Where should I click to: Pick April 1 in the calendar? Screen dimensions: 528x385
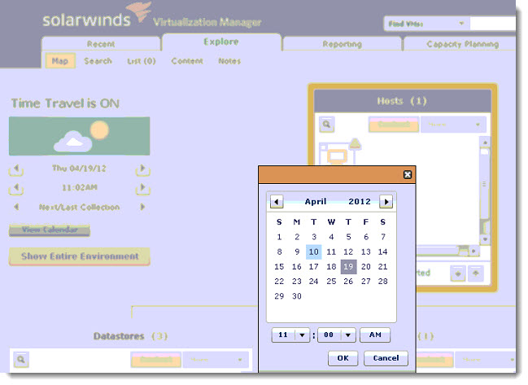click(x=279, y=237)
